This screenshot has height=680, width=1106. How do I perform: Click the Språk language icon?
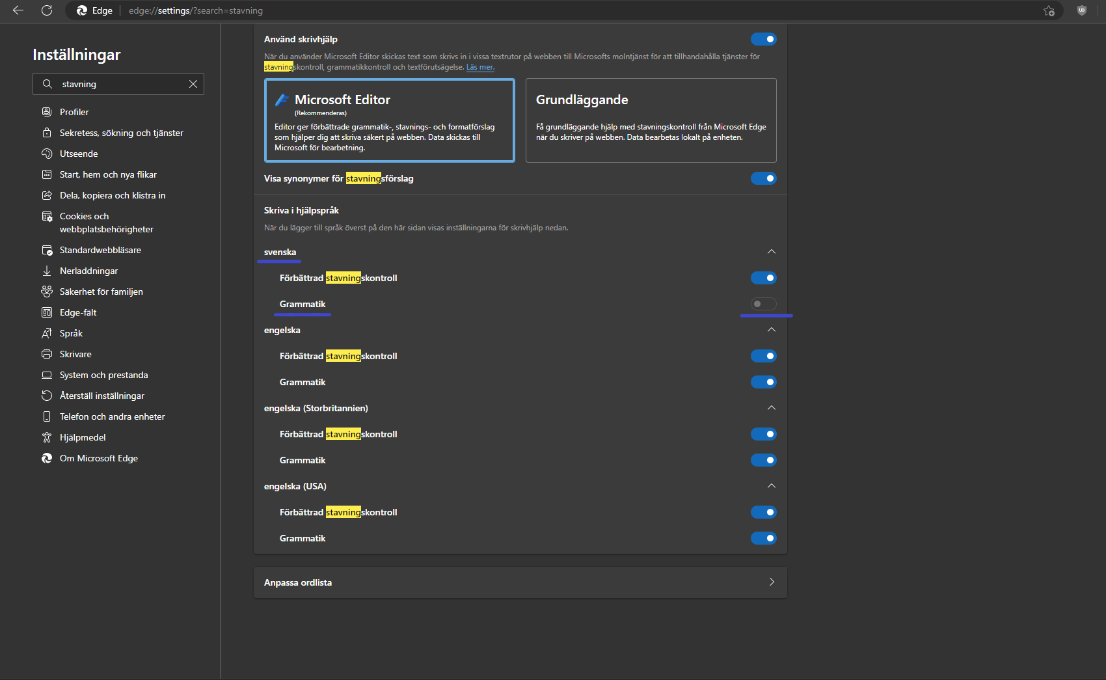click(47, 333)
